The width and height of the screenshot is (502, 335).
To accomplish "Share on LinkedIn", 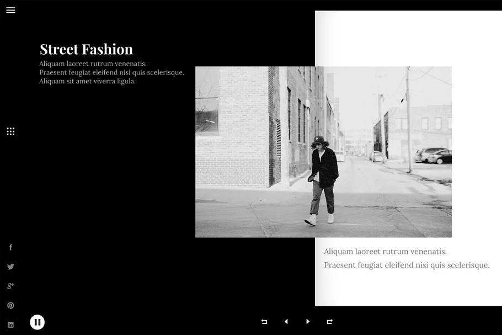I will click(10, 325).
